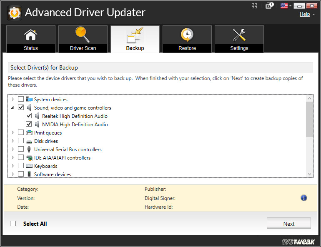
Task: Expand Universal Serial Bus controllers node
Action: coord(13,149)
